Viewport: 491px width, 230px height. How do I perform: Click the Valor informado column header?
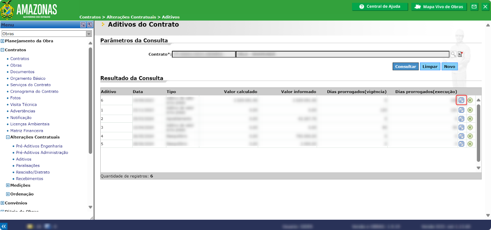[299, 92]
